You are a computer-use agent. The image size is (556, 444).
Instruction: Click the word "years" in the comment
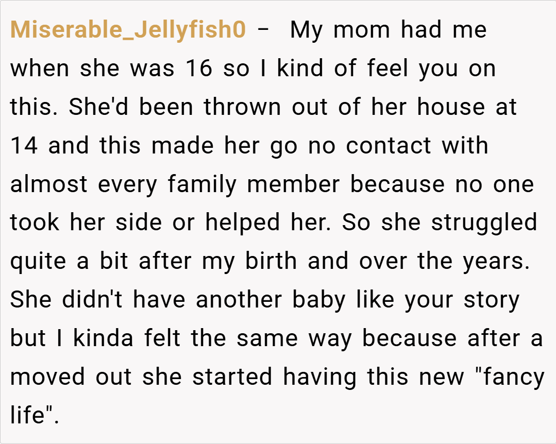pos(496,261)
